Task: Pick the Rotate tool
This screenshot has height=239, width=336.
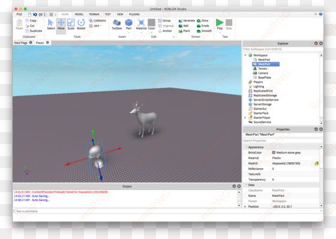Action: [81, 24]
